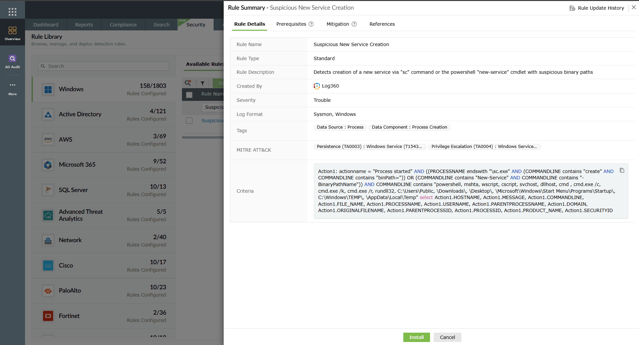Click the Rule Name column header

[x=212, y=94]
